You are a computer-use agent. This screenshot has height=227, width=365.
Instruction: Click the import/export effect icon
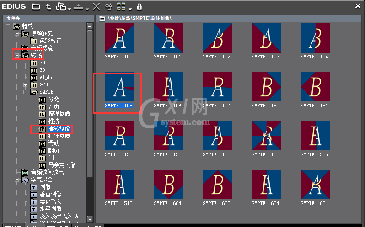(79, 7)
